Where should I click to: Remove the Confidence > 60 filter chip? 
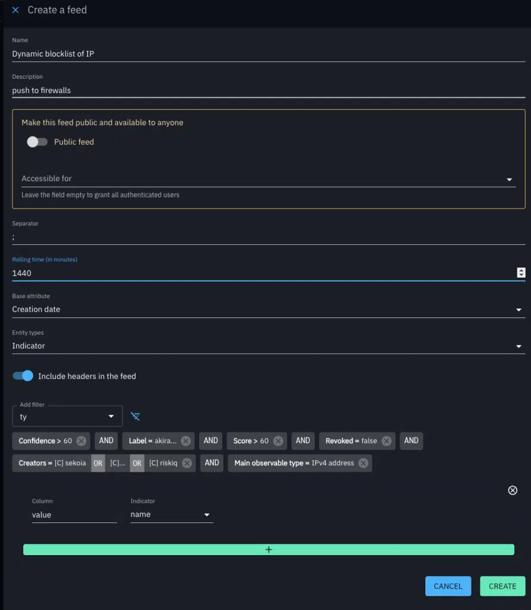[x=81, y=441]
